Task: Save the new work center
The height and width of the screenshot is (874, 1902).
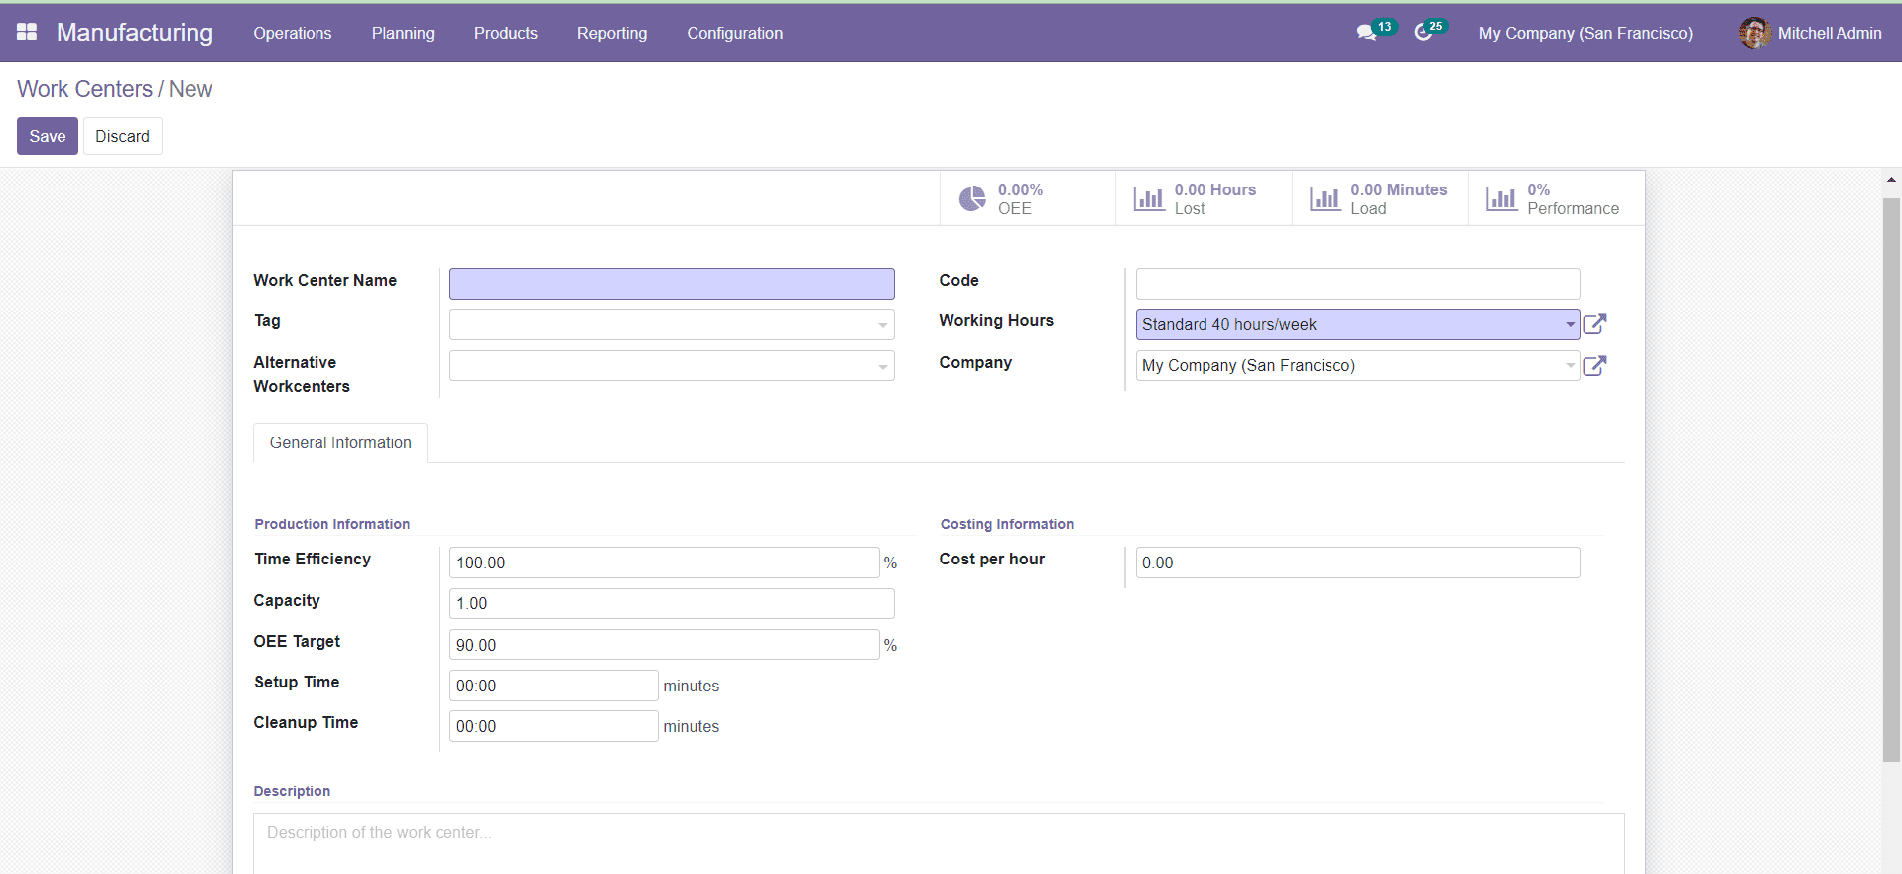Action: 47,136
